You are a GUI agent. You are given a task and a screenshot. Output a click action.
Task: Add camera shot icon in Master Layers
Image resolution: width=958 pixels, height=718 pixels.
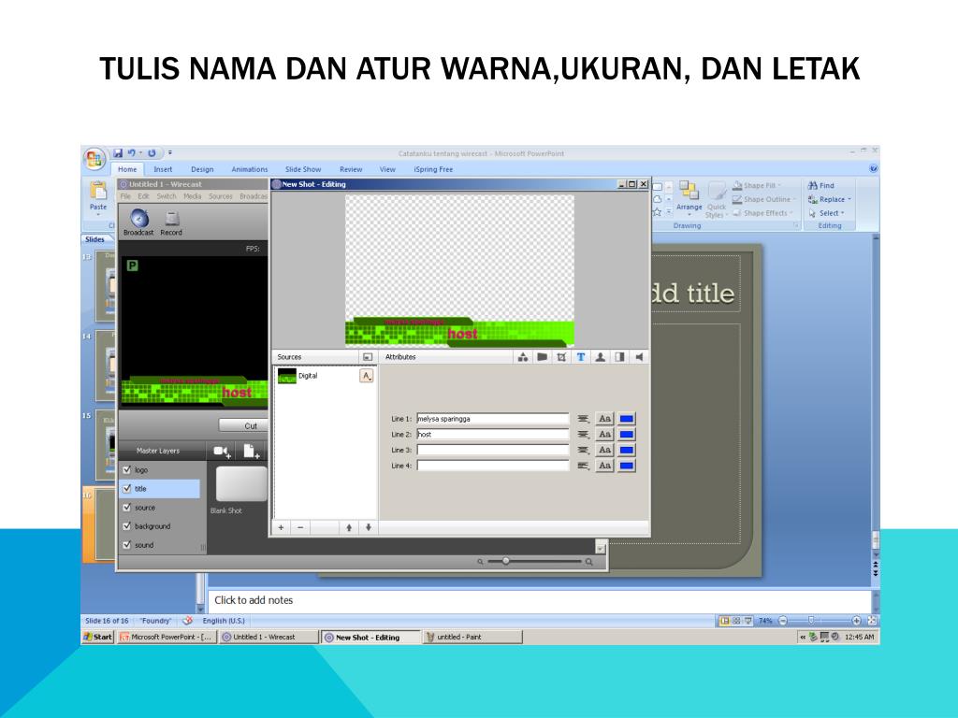click(222, 452)
